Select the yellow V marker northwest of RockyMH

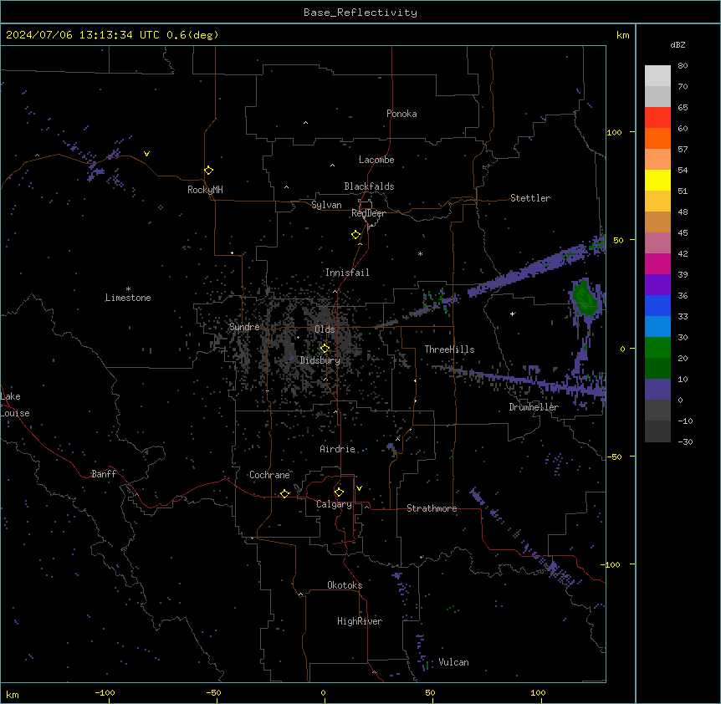click(146, 154)
